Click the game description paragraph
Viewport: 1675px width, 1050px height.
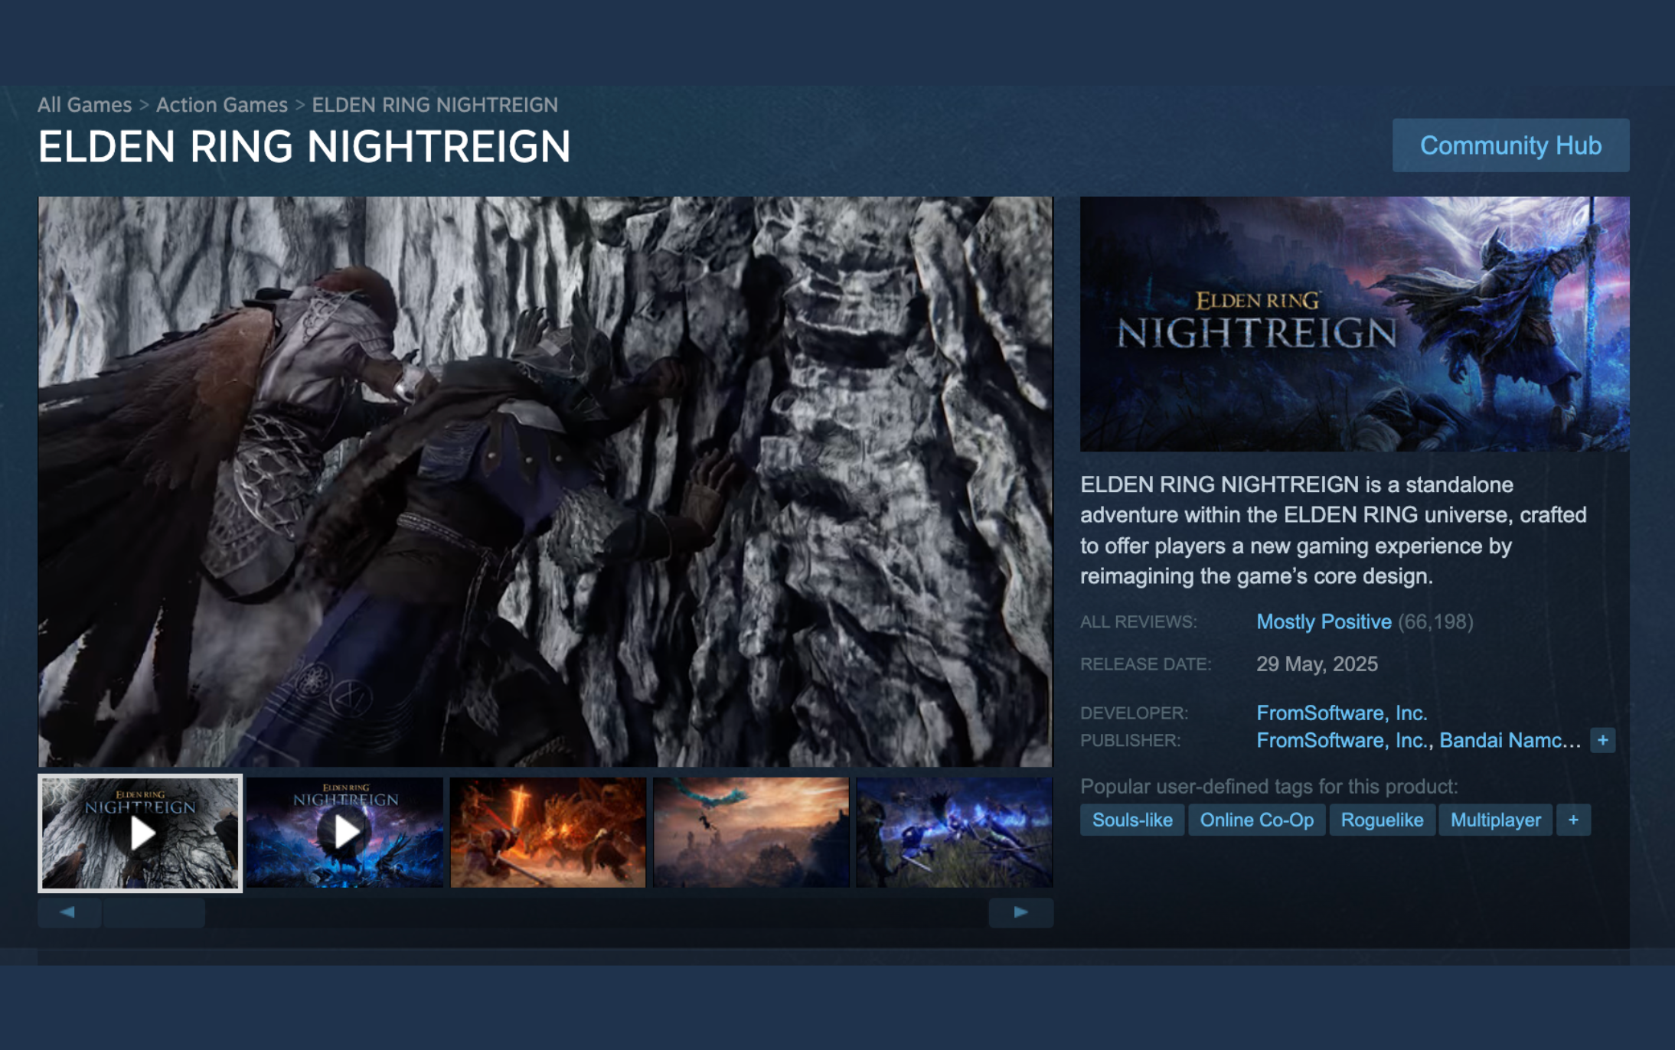(x=1333, y=530)
